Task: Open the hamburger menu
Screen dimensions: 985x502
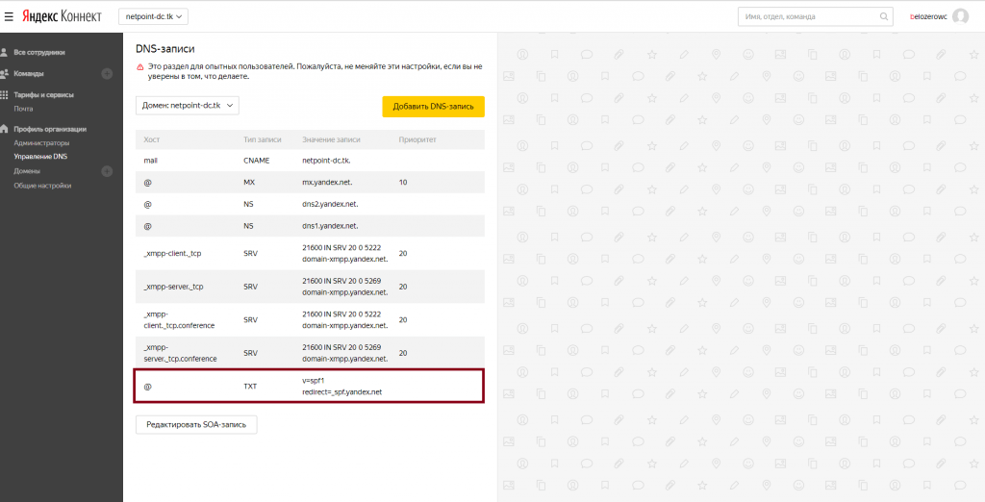Action: 9,16
